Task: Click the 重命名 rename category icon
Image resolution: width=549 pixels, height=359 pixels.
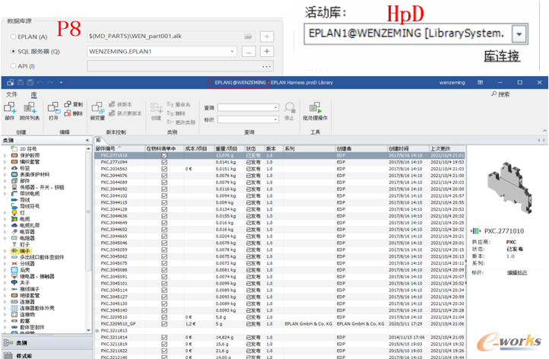Action: (x=170, y=104)
